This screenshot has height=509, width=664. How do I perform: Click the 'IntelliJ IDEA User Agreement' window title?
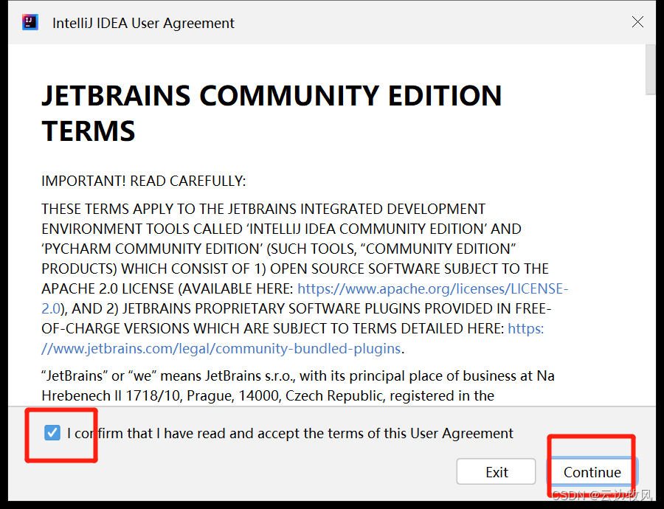coord(143,23)
